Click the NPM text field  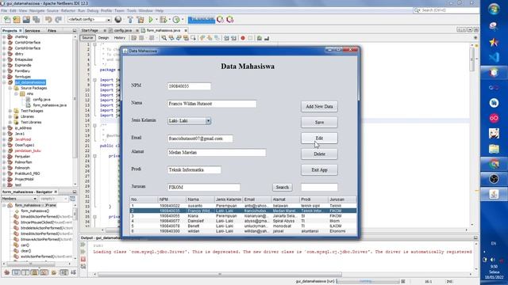189,86
